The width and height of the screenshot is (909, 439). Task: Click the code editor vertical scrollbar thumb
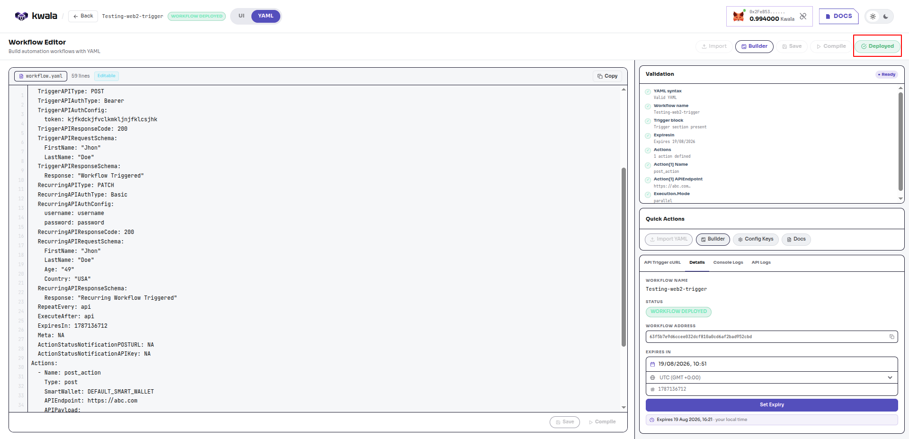(624, 257)
